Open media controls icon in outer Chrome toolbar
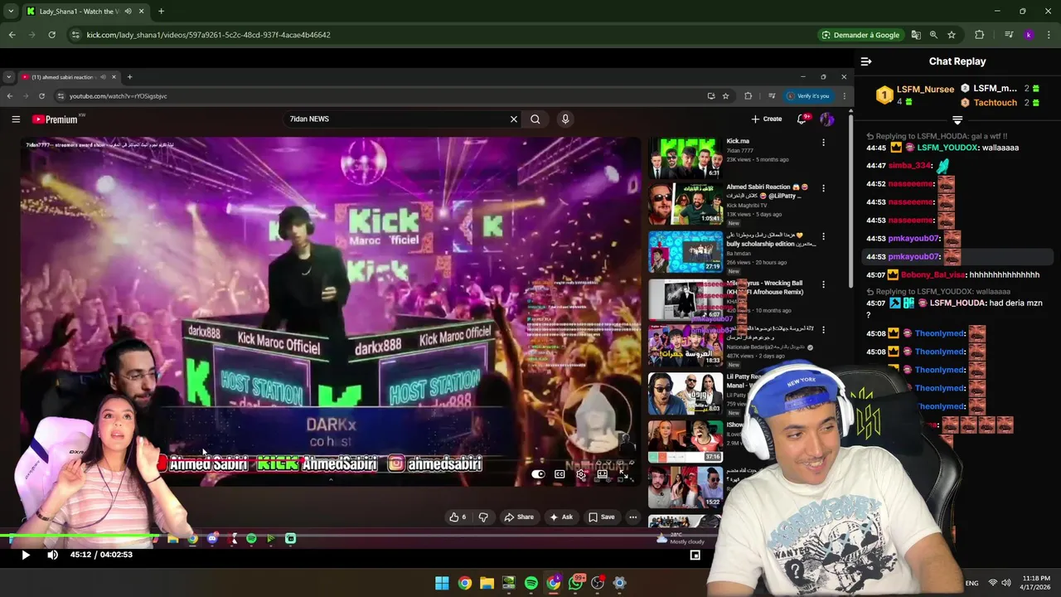Viewport: 1061px width, 597px height. (1009, 35)
